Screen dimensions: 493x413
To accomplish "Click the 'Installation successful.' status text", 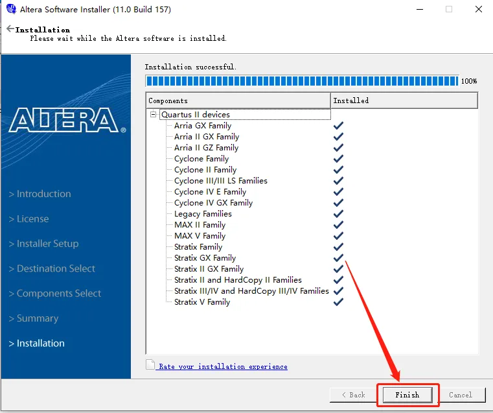I will tap(190, 67).
